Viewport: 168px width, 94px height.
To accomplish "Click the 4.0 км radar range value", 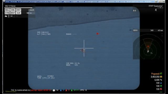I will (160, 30).
